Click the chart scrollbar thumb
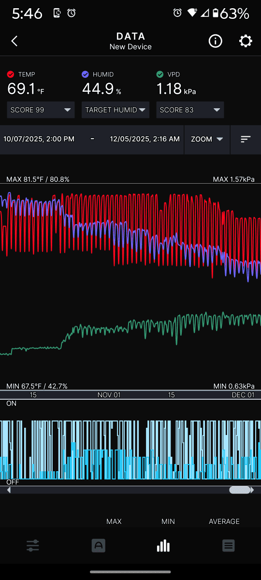 pyautogui.click(x=240, y=490)
